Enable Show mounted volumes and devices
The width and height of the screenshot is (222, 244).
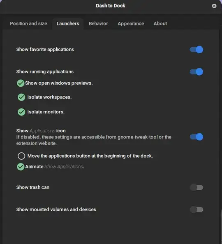point(197,209)
